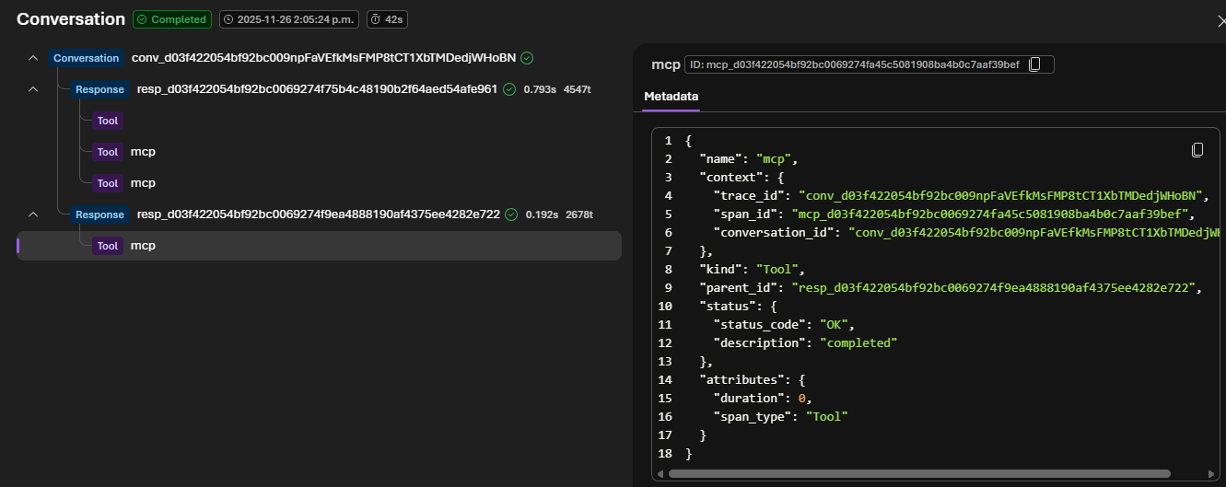
Task: Click the green check beside resp_...2e722
Action: [x=511, y=215]
